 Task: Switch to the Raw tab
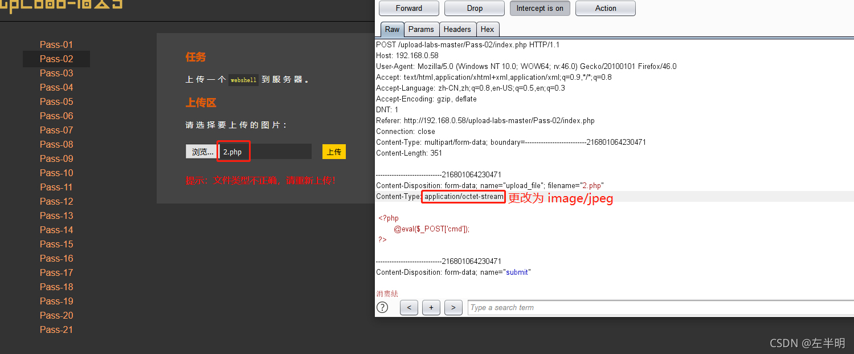point(392,30)
